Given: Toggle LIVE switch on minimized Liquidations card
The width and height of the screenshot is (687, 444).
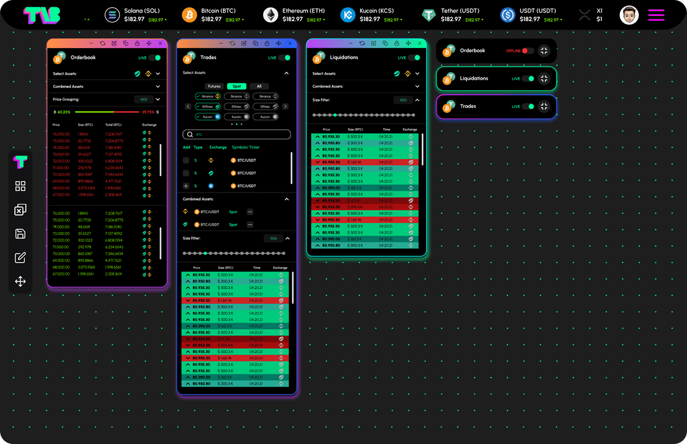Looking at the screenshot, I should point(528,79).
